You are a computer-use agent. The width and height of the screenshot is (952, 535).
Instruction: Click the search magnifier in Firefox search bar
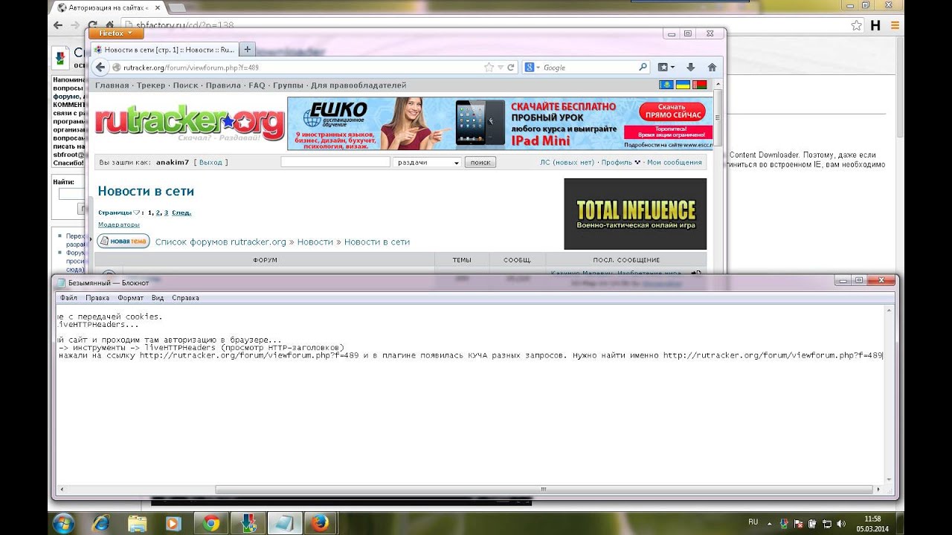(643, 67)
